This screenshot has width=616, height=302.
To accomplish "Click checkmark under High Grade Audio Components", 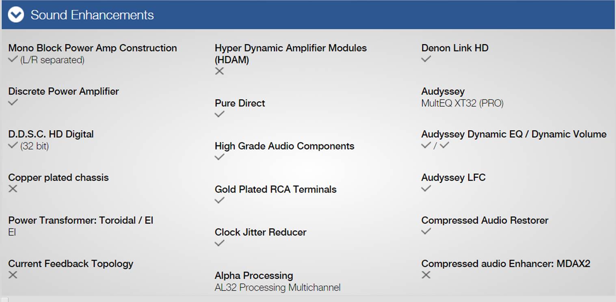I will point(220,157).
